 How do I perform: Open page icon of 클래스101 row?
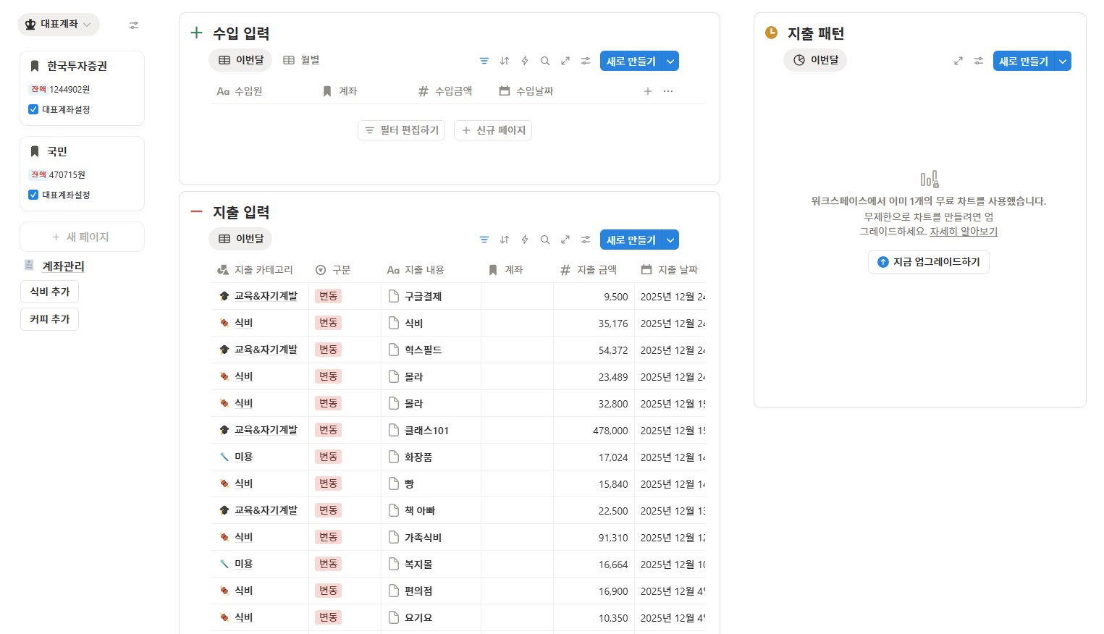(394, 430)
